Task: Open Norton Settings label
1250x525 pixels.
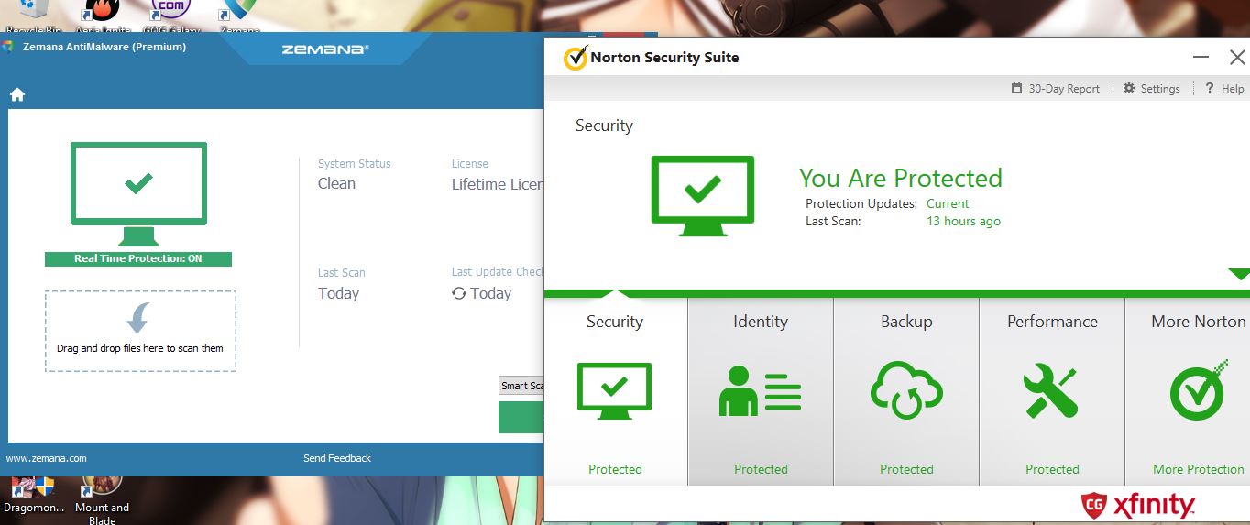Action: pyautogui.click(x=1160, y=89)
